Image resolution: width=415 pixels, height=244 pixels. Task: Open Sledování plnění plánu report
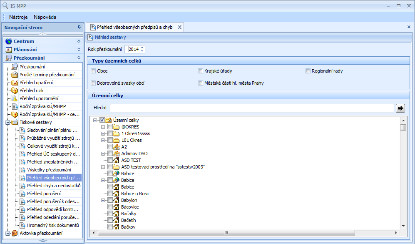point(52,130)
